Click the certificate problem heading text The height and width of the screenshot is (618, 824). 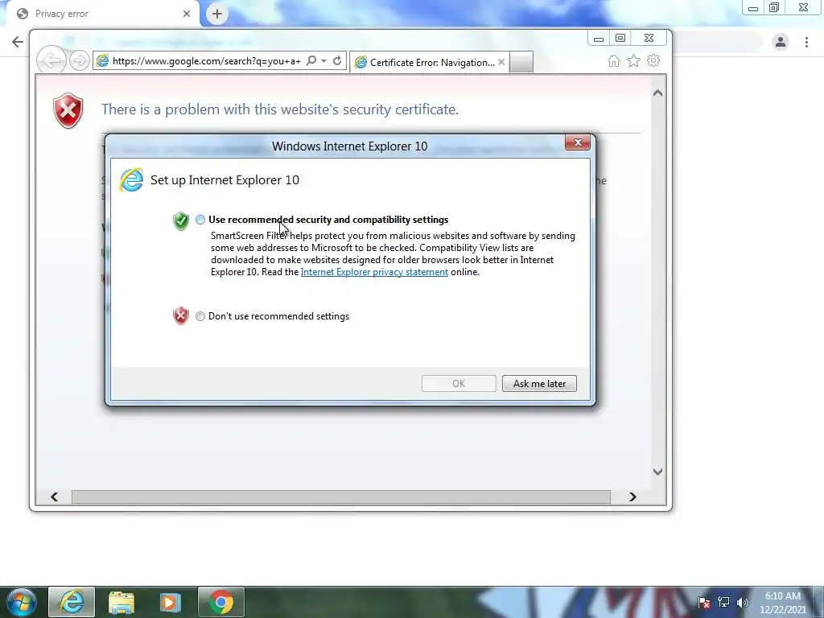280,109
